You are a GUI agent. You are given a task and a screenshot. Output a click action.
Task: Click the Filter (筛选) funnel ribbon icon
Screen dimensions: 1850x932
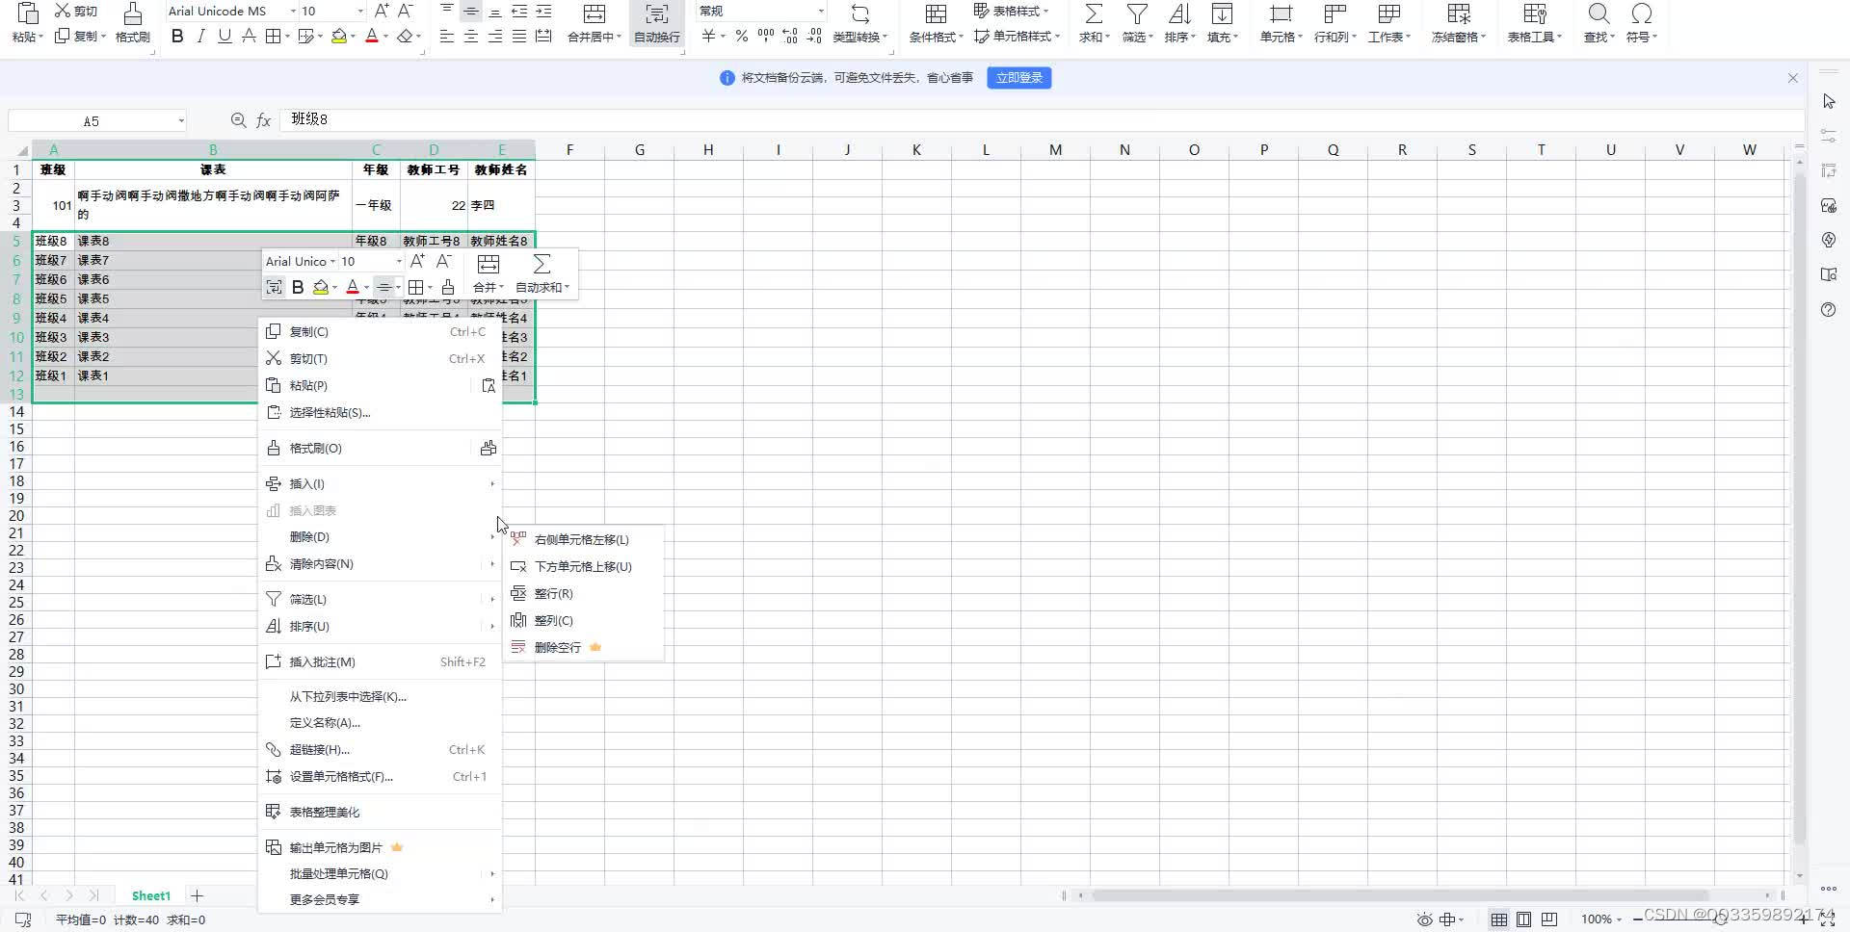click(1137, 13)
